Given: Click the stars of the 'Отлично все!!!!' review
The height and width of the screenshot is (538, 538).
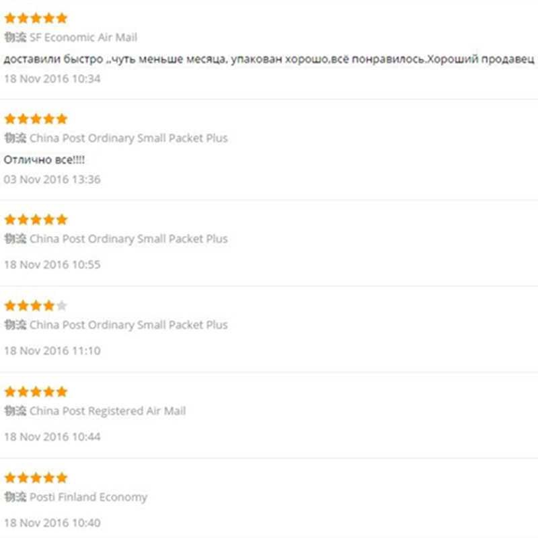Looking at the screenshot, I should (36, 119).
